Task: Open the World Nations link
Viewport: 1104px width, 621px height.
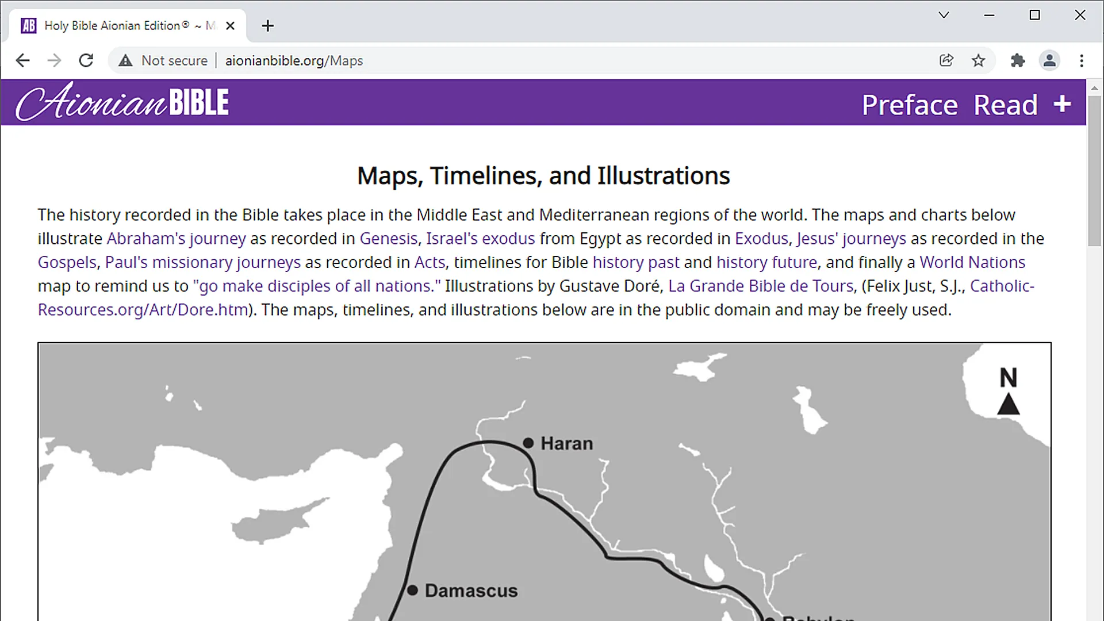Action: click(972, 262)
